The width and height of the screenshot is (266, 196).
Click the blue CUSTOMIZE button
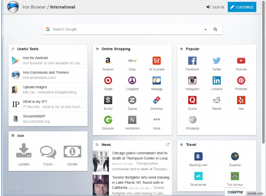tap(242, 7)
